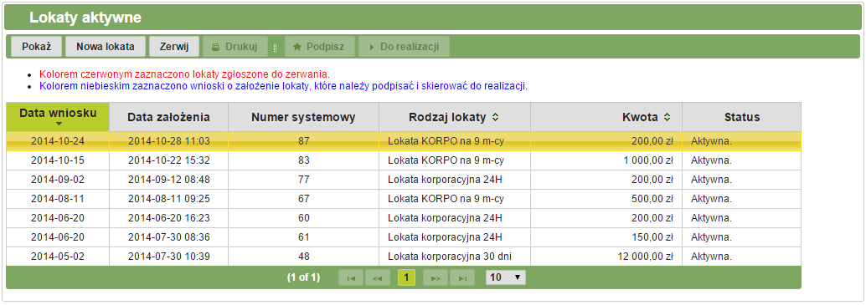This screenshot has height=305, width=866.
Task: Click the Pokaż button
Action: 37,47
